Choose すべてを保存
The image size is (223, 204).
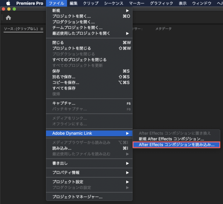click(x=89, y=88)
